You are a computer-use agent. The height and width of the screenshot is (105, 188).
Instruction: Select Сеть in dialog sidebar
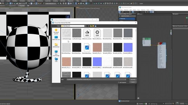56,60
